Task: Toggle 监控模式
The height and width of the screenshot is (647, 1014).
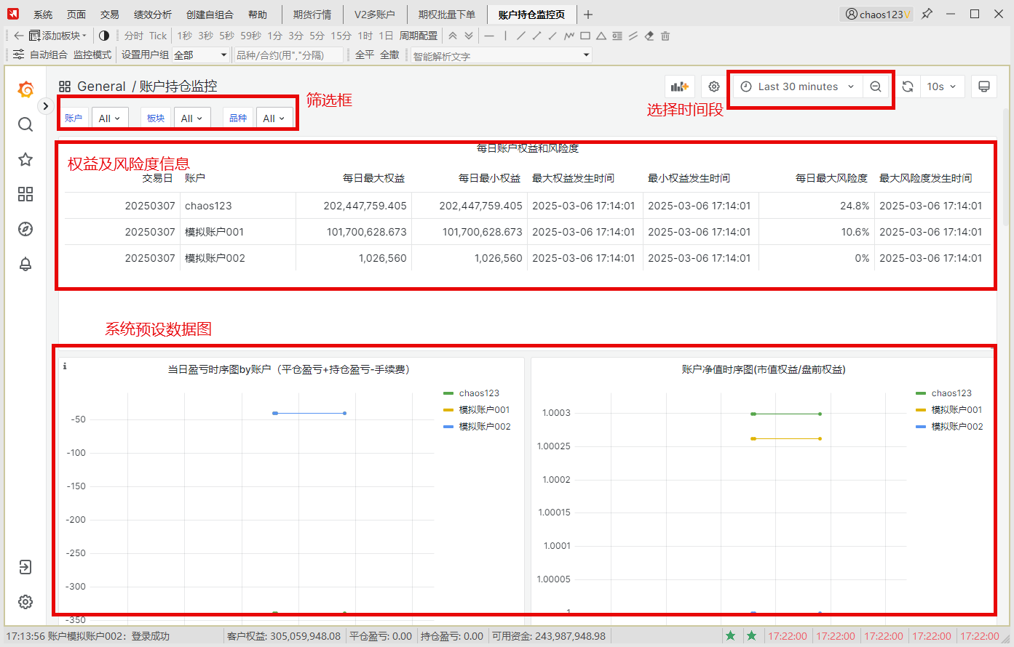Action: tap(92, 55)
